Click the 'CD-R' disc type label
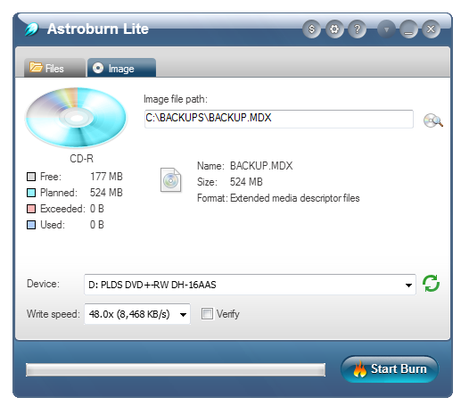 [81, 159]
